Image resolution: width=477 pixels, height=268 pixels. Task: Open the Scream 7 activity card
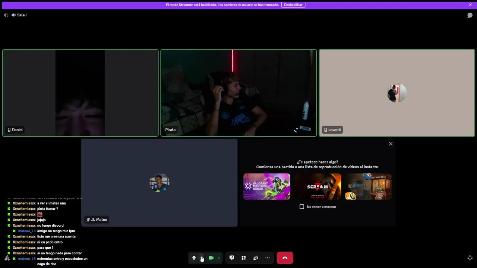click(318, 186)
